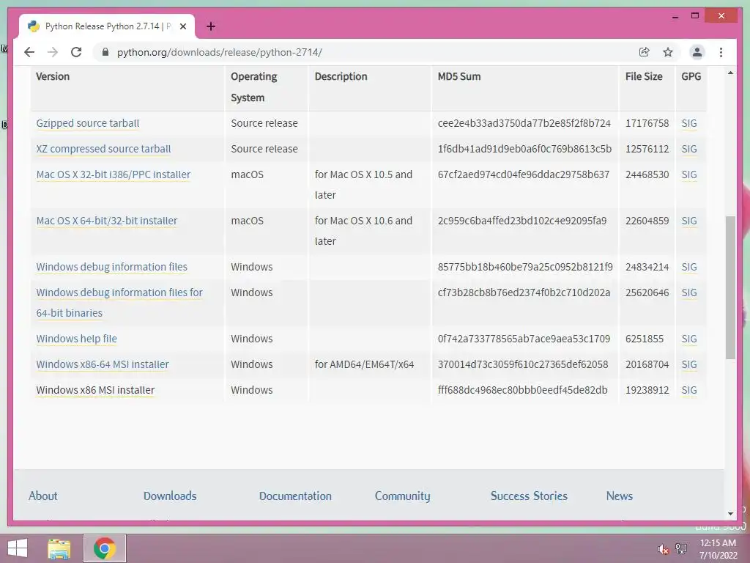Open the Community footer link
This screenshot has height=563, width=750.
tap(402, 496)
